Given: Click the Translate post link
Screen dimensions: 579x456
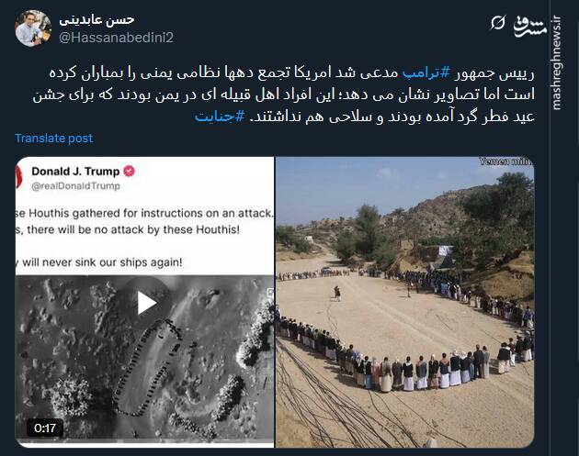Looking at the screenshot, I should (54, 139).
